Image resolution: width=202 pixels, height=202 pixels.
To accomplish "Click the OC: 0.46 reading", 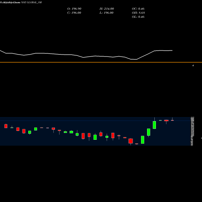I will coord(138,9).
